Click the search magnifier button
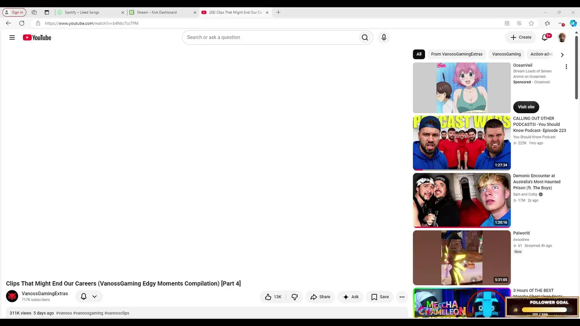The width and height of the screenshot is (580, 326). coord(365,38)
